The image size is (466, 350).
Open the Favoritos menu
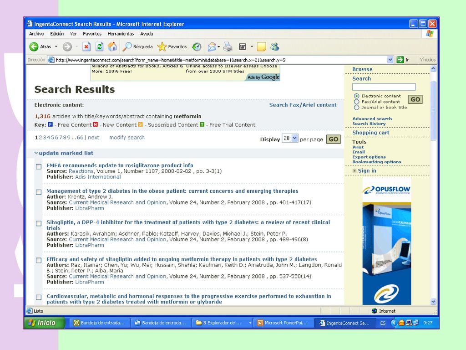click(x=92, y=34)
